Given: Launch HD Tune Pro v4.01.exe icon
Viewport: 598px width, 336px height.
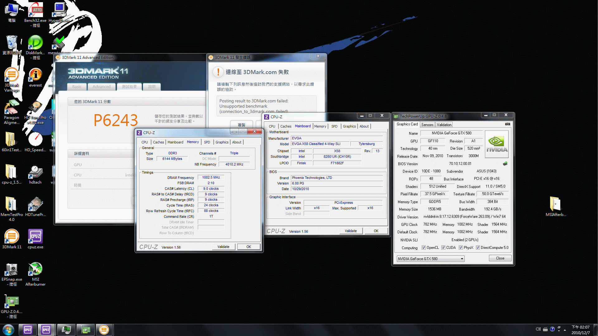Looking at the screenshot, I should tap(35, 112).
